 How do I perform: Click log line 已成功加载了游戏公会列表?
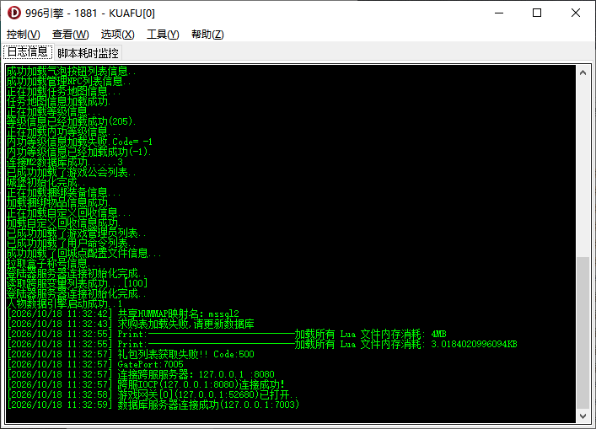click(x=72, y=172)
